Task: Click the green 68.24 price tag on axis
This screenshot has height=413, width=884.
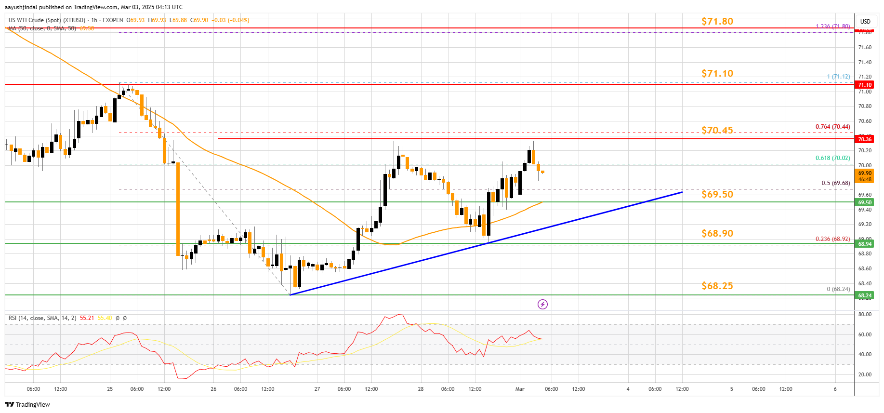Action: 865,295
